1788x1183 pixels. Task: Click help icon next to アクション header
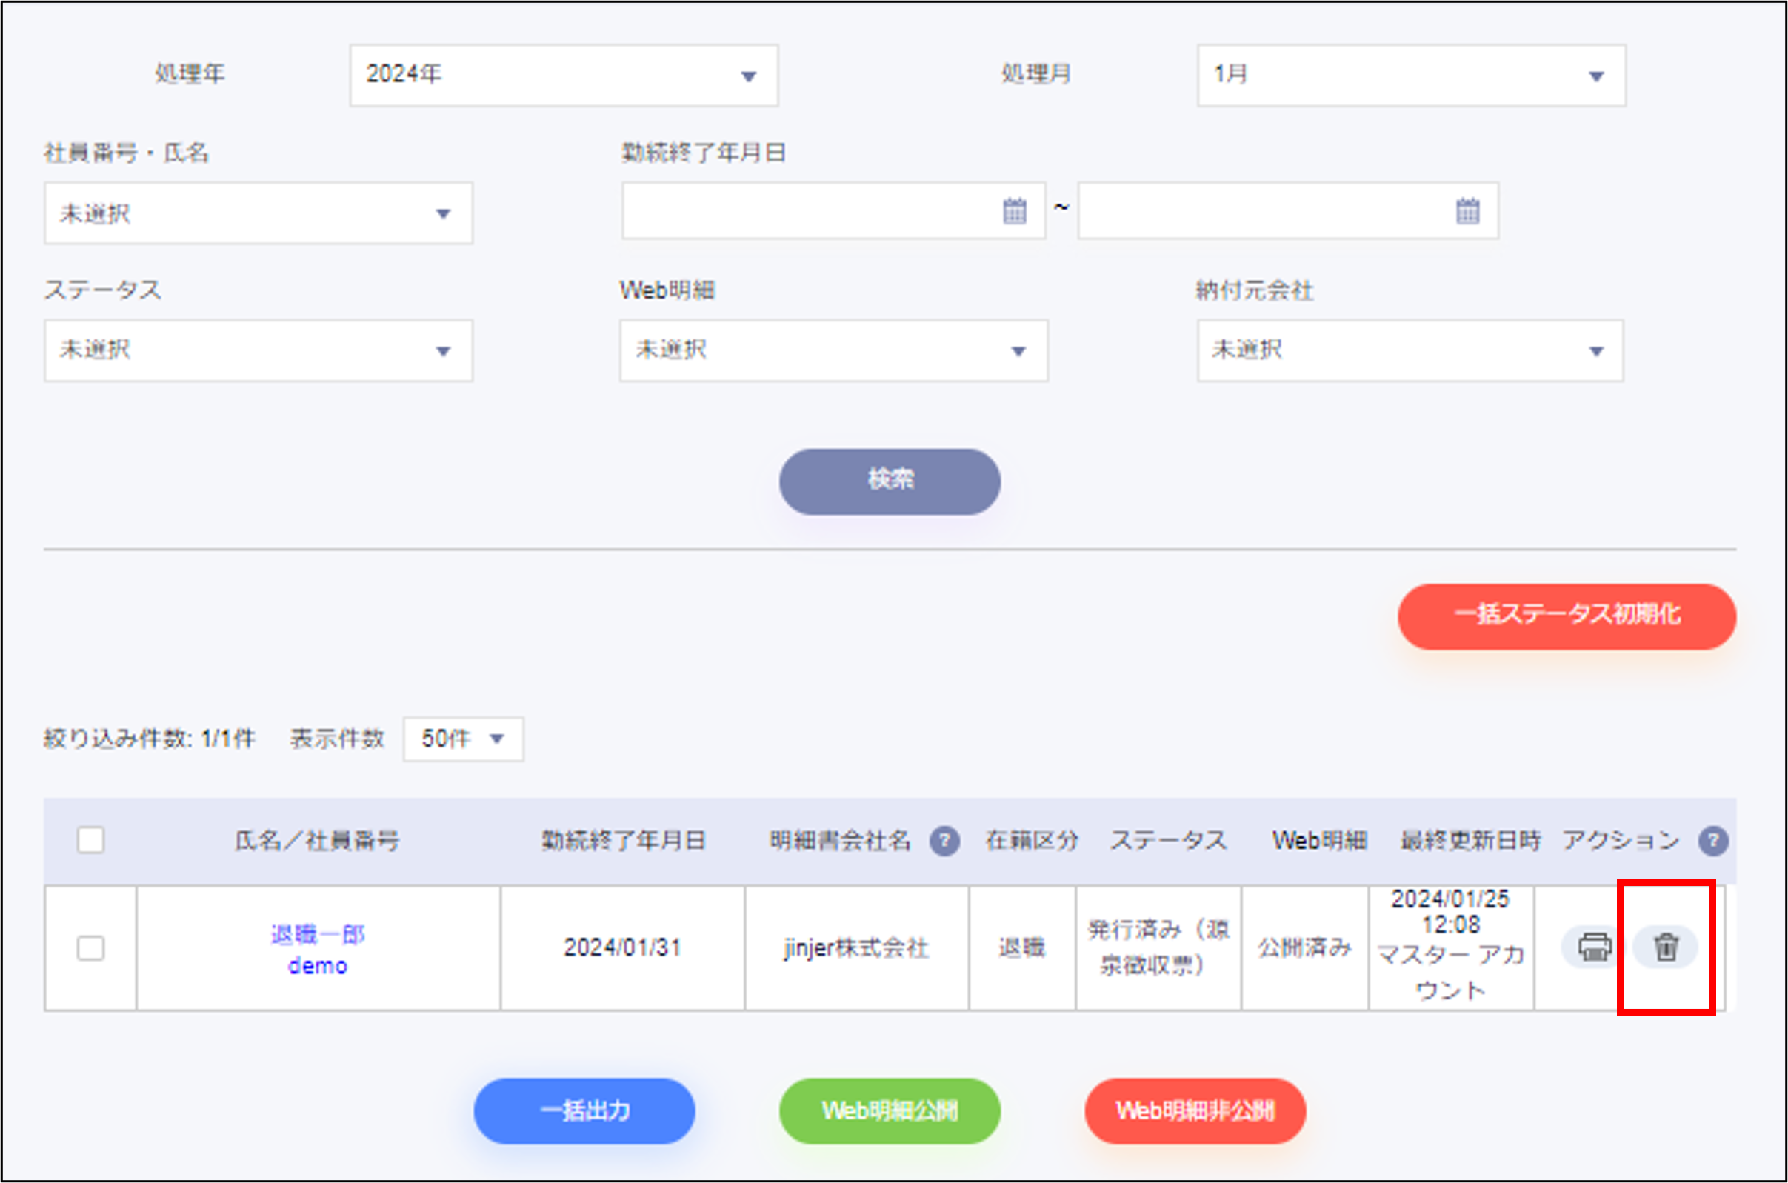tap(1712, 841)
